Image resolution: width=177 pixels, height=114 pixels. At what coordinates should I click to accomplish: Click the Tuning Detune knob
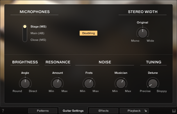pos(153,83)
